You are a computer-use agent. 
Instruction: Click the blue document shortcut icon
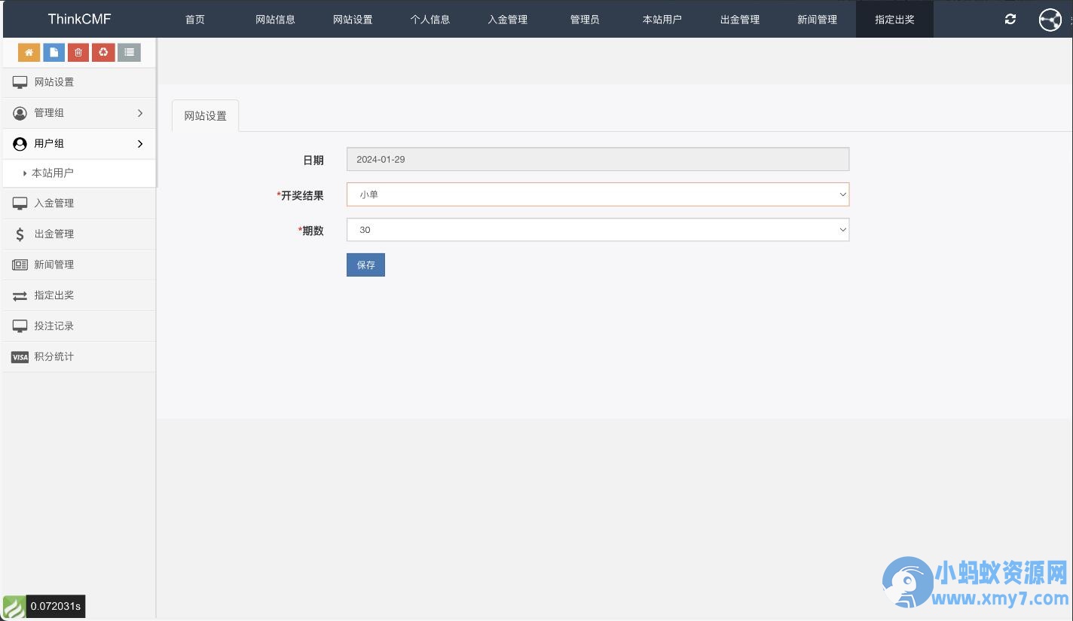pyautogui.click(x=53, y=52)
